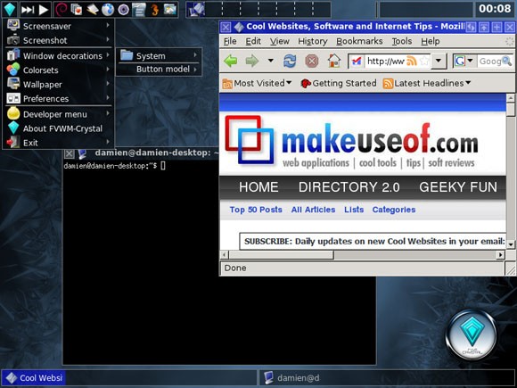Bookmark this page with the star icon
This screenshot has width=517, height=388.
pyautogui.click(x=424, y=61)
